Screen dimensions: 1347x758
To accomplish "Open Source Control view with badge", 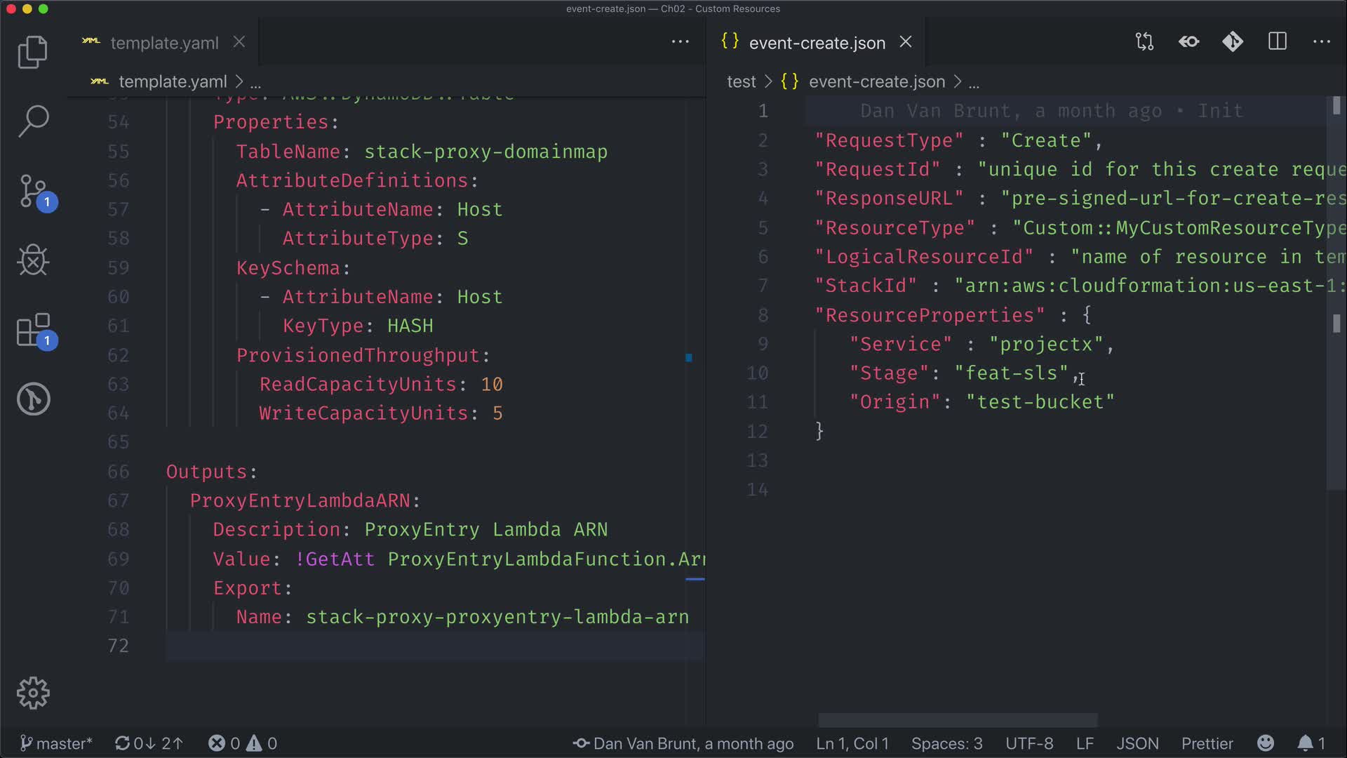I will coord(34,191).
